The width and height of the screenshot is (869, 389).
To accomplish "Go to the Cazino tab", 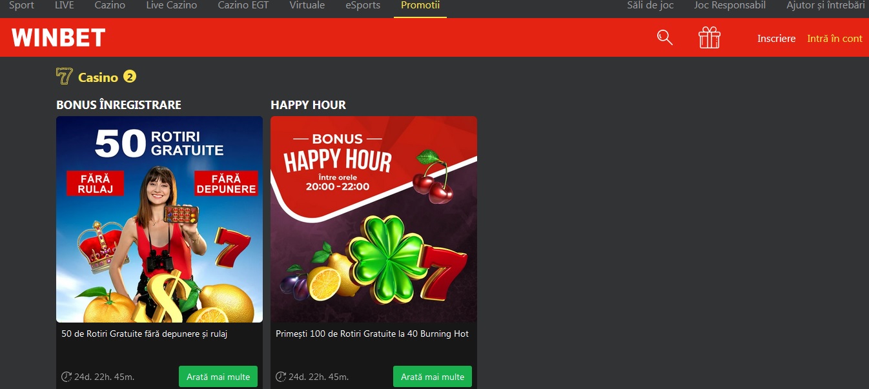I will 110,5.
